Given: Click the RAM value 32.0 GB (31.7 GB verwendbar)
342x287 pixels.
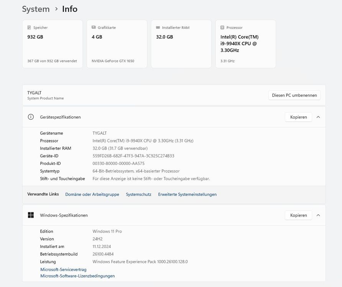Looking at the screenshot, I should (x=120, y=148).
